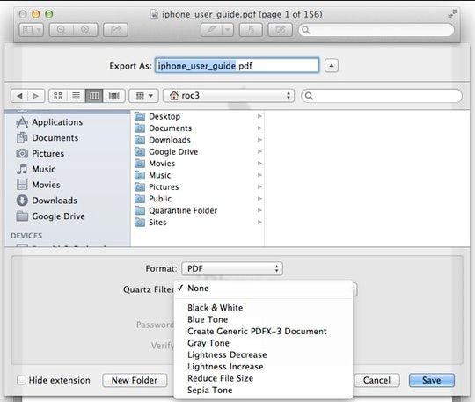This screenshot has width=475, height=402.
Task: Click the Save button
Action: [432, 380]
